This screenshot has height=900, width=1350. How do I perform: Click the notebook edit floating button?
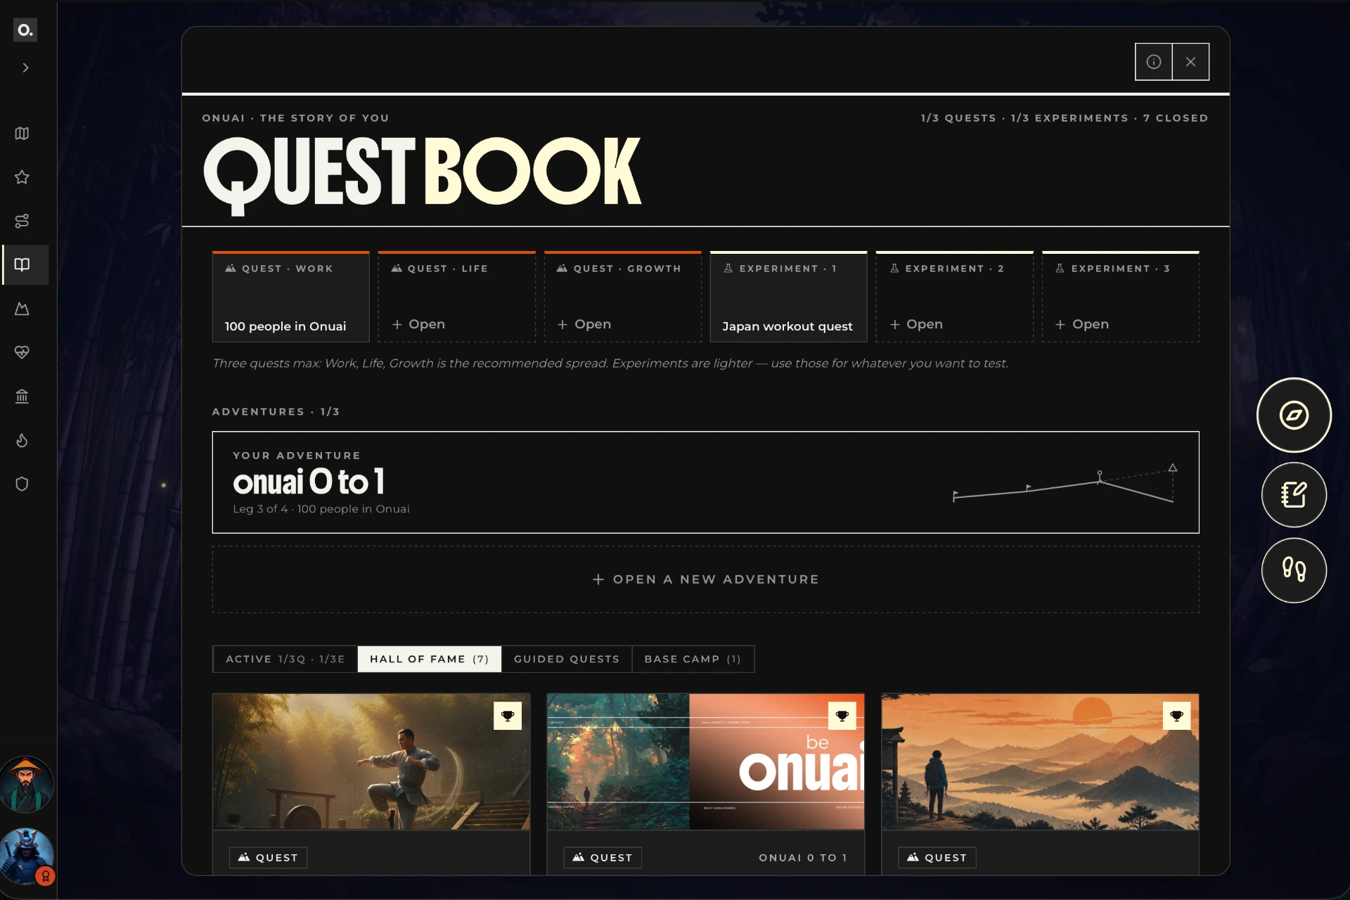coord(1294,495)
